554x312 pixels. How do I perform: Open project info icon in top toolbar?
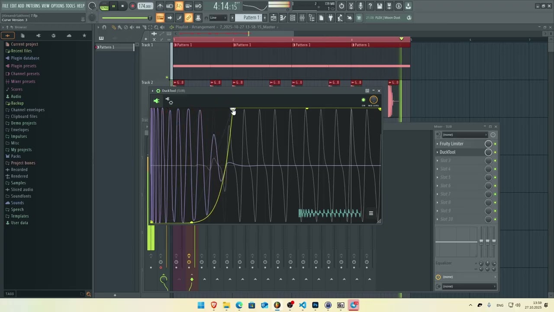point(399,6)
